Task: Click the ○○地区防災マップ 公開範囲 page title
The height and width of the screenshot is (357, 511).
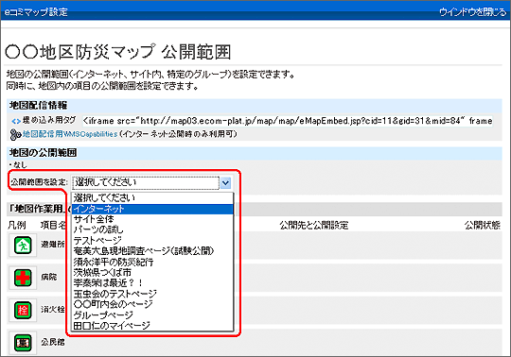Action: click(x=118, y=52)
